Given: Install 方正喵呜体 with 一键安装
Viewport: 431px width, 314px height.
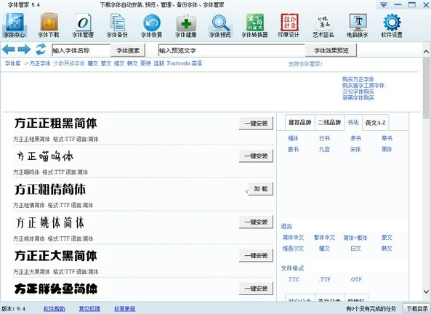Looking at the screenshot, I should click(x=256, y=156).
